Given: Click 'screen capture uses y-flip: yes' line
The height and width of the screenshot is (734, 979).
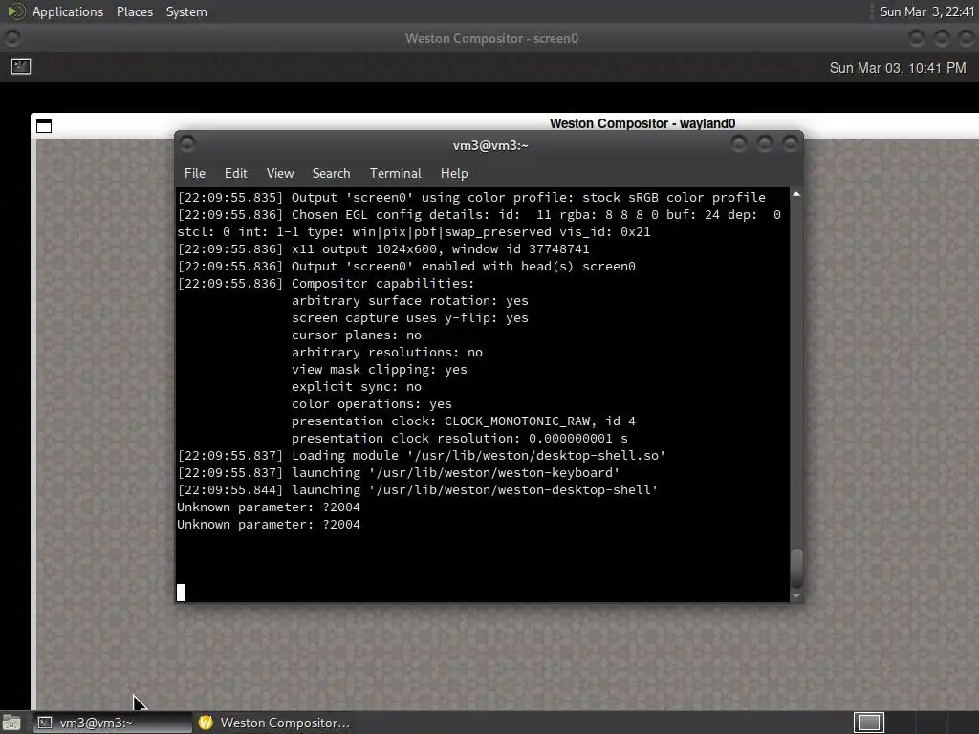Looking at the screenshot, I should 409,317.
